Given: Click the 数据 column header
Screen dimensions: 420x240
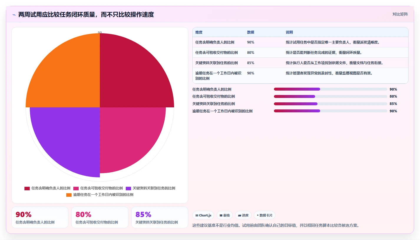Looking at the screenshot, I should 251,32.
